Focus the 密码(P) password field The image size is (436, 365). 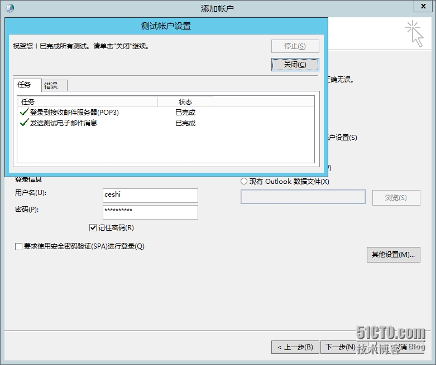point(150,212)
